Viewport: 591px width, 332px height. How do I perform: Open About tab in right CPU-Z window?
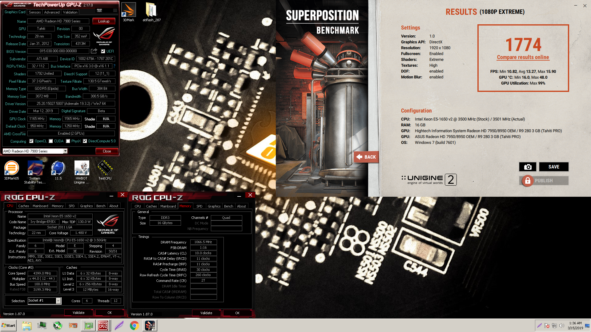[x=241, y=206]
